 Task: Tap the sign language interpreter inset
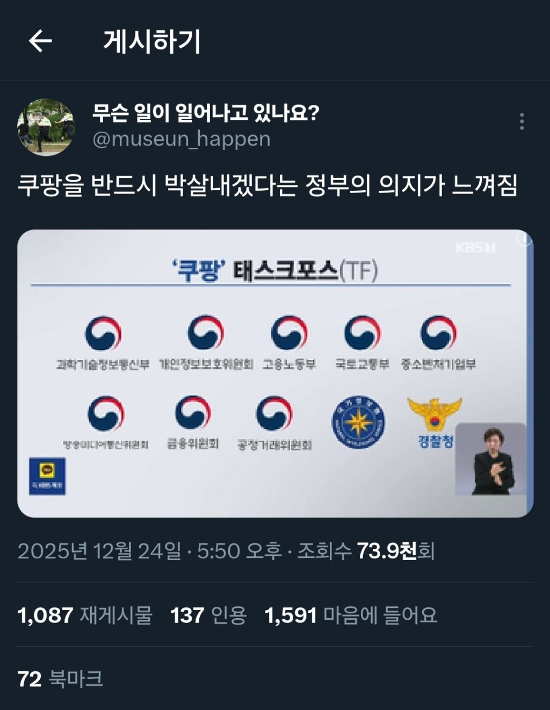490,459
